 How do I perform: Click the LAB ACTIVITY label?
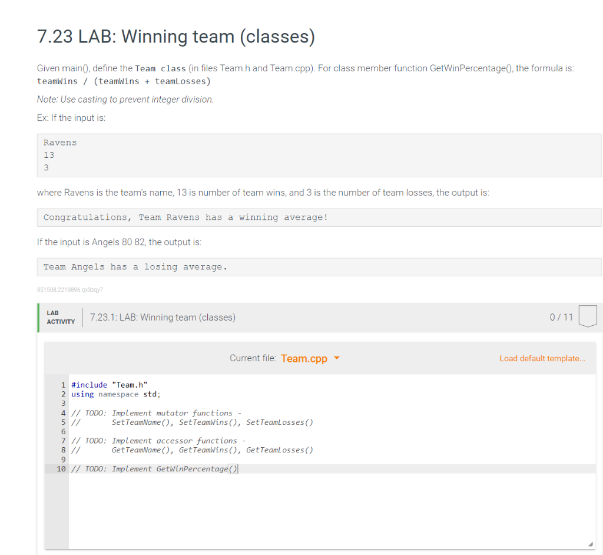point(61,318)
